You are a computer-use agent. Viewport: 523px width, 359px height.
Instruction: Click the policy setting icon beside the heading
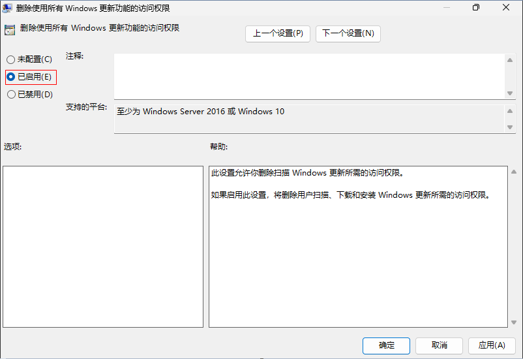coord(10,30)
